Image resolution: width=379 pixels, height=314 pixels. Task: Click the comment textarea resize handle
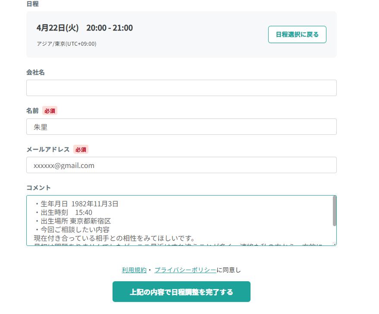[x=335, y=244]
